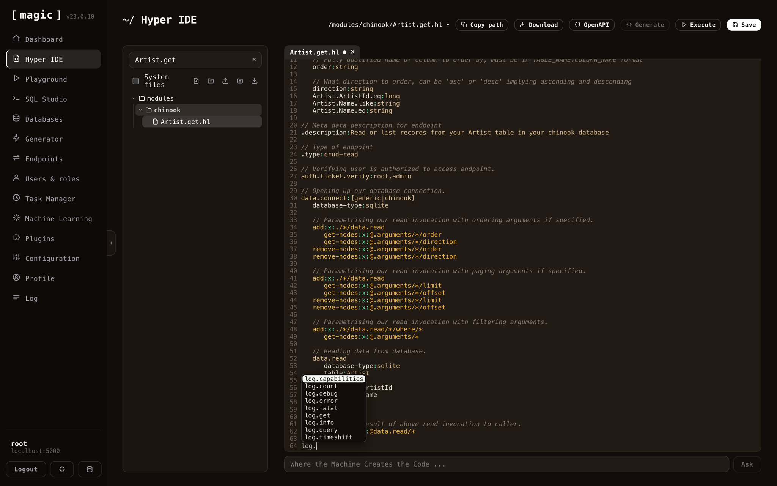The image size is (777, 486).
Task: Open the Generator page
Action: pyautogui.click(x=53, y=139)
